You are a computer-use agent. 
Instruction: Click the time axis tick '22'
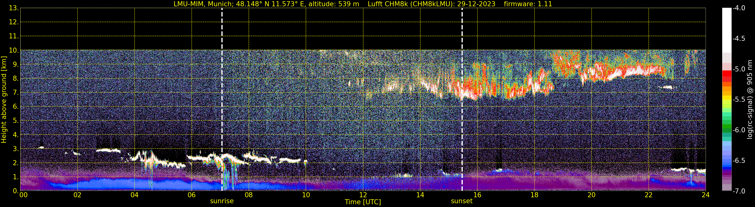(x=649, y=195)
